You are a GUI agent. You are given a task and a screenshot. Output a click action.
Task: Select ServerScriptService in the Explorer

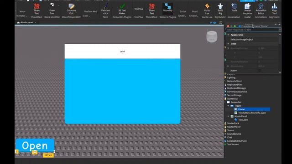(x=237, y=92)
